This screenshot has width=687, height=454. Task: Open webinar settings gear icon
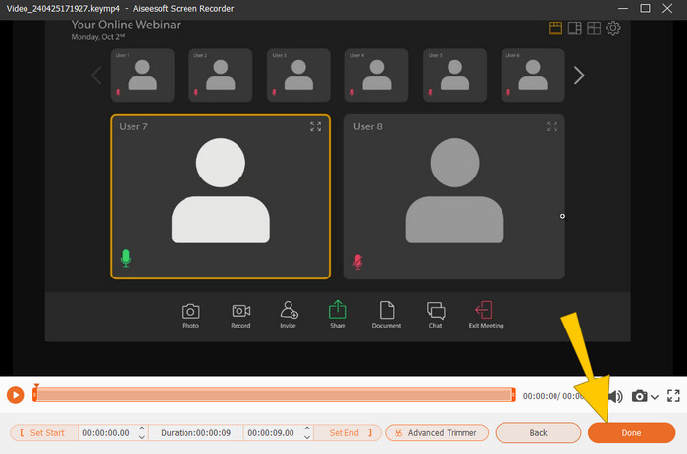(x=613, y=28)
